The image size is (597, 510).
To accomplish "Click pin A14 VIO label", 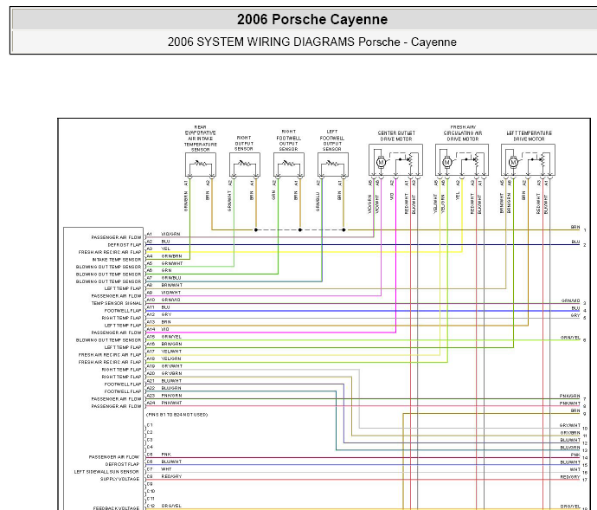I will [x=158, y=329].
